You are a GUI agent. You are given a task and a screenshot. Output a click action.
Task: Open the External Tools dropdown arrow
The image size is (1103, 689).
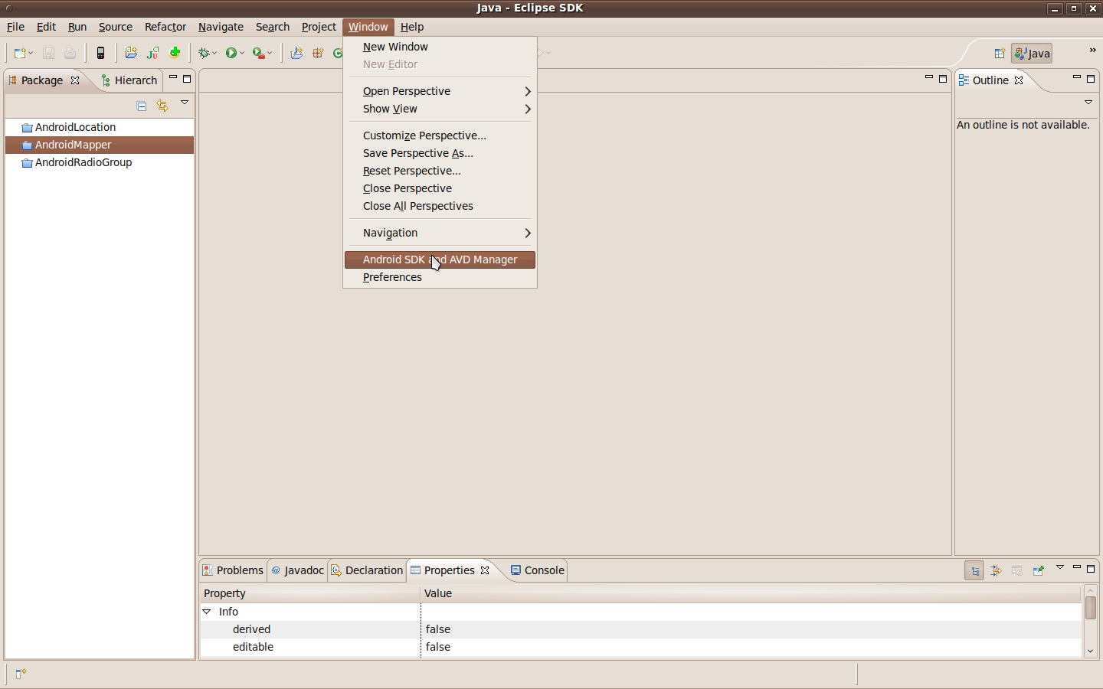click(270, 54)
